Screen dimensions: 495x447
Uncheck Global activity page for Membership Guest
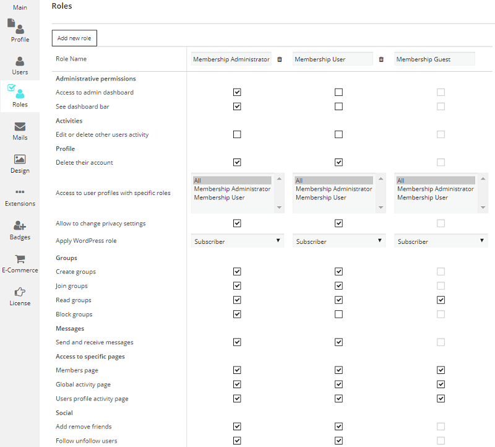point(441,384)
